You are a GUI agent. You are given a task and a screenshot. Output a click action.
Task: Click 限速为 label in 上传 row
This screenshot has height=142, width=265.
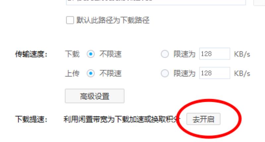coord(185,73)
